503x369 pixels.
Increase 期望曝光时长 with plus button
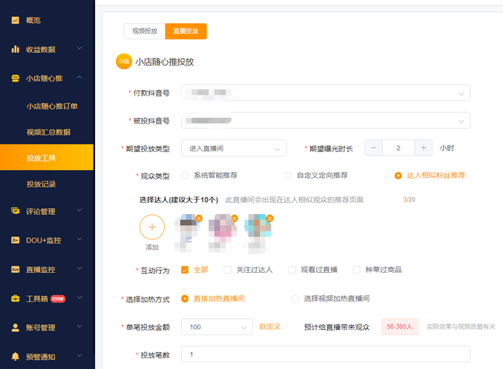pyautogui.click(x=423, y=148)
